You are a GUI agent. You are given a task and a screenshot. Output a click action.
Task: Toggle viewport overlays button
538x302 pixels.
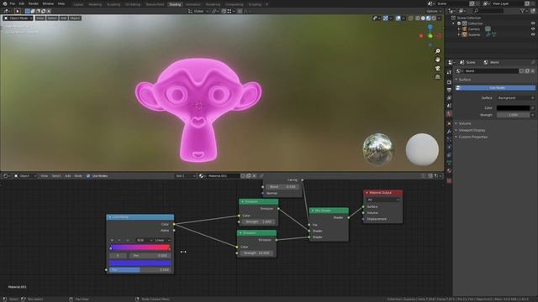(x=398, y=18)
